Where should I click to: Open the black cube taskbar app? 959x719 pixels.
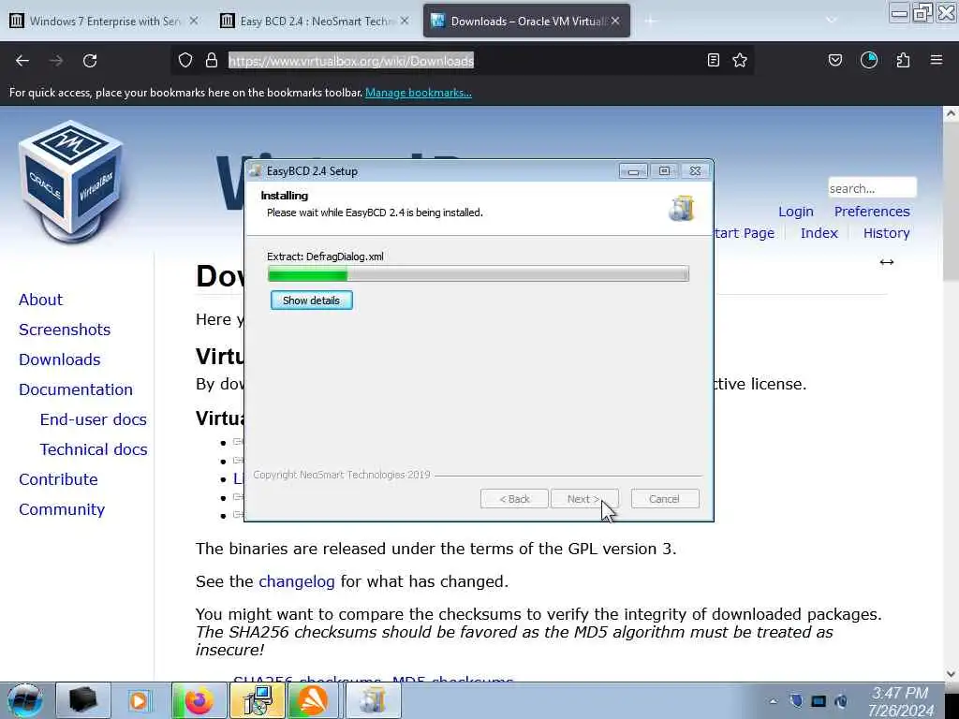[x=83, y=700]
